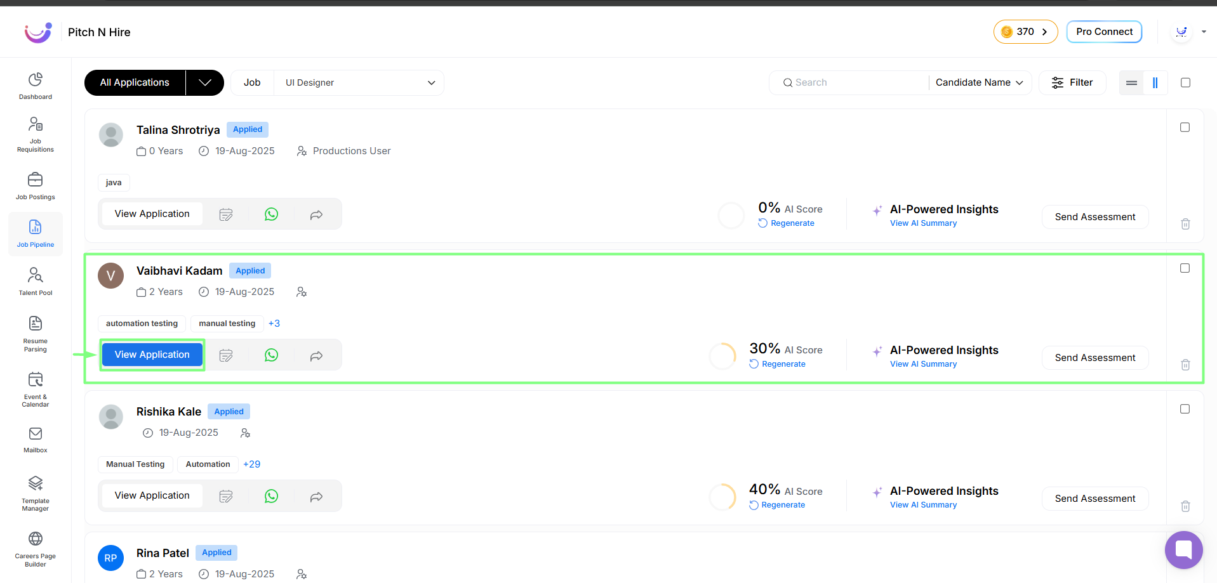This screenshot has width=1217, height=583.
Task: Click WhatsApp icon for Rishika Kale
Action: point(271,496)
